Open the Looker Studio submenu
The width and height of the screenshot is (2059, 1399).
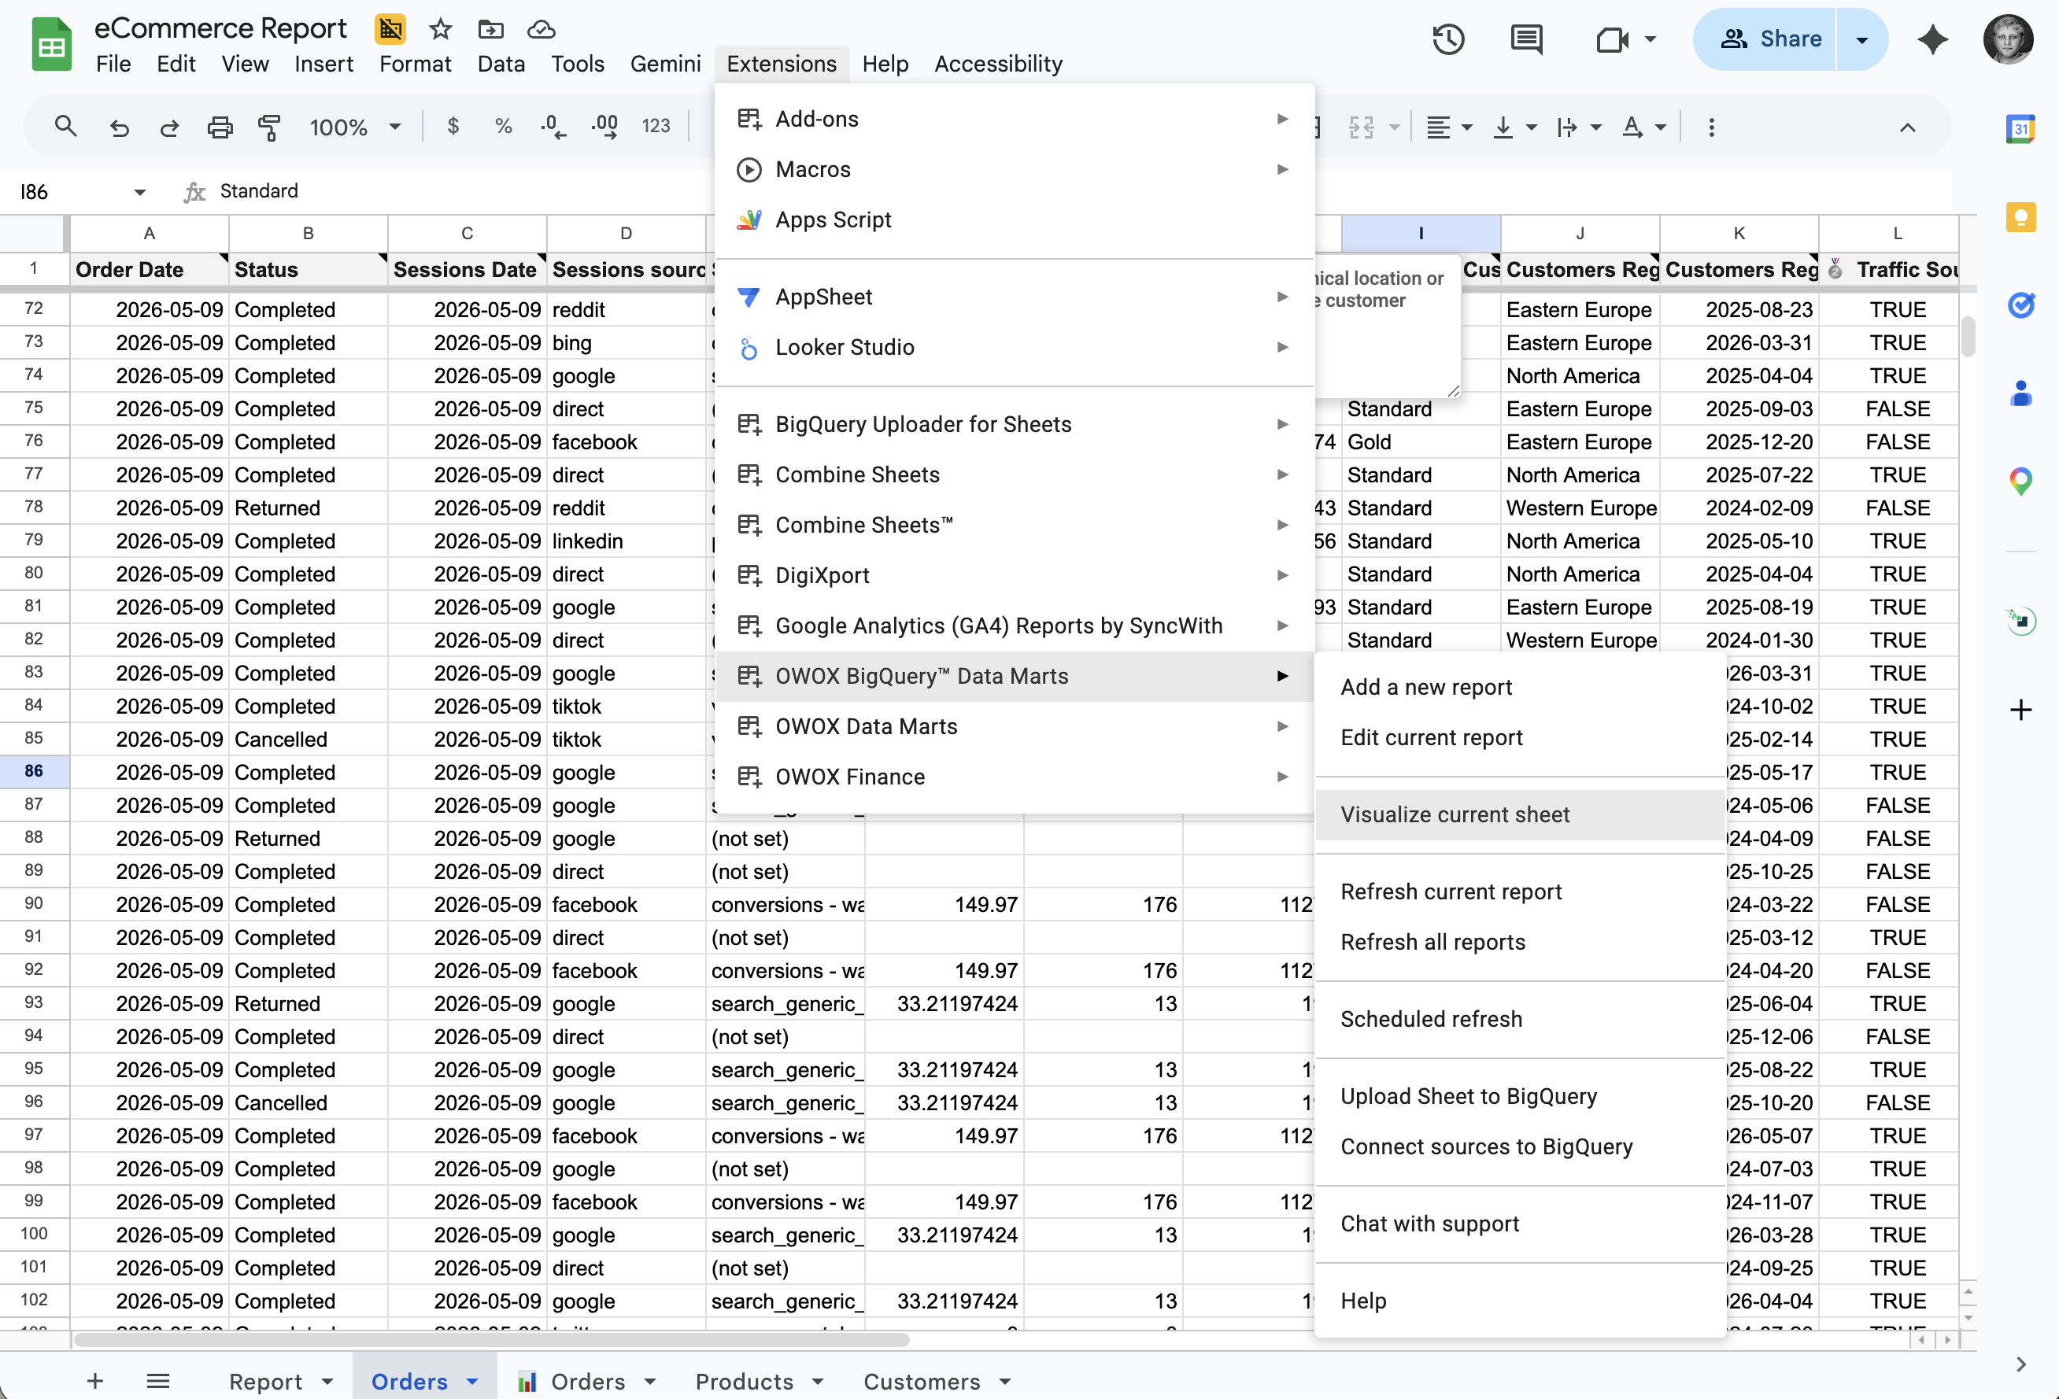[x=1015, y=347]
